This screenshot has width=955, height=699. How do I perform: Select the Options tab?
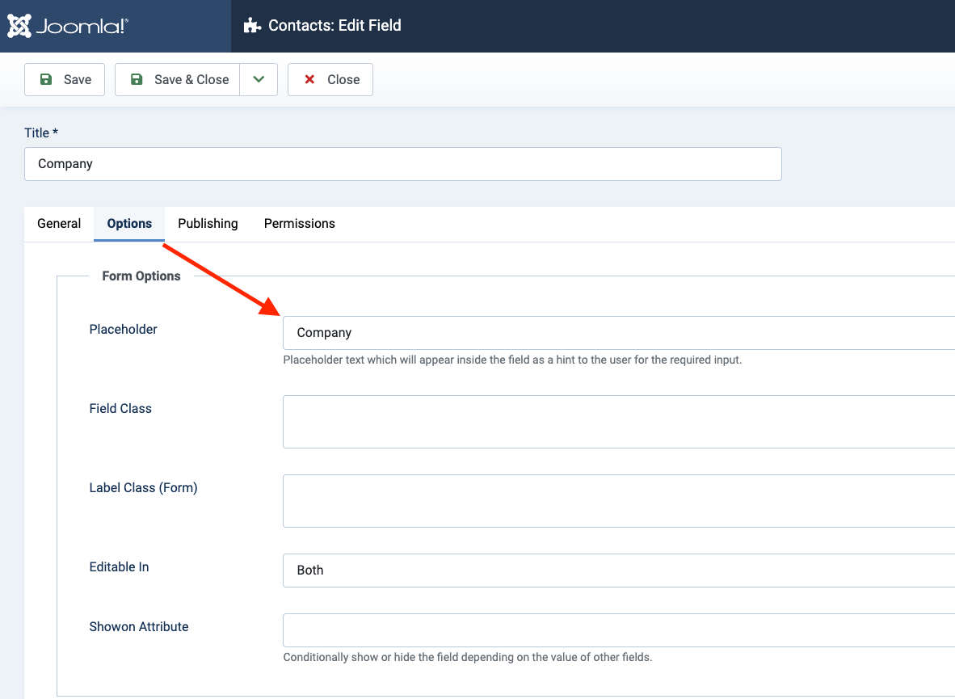click(129, 224)
